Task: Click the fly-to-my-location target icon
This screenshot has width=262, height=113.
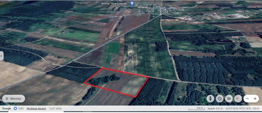Action: pos(219,99)
